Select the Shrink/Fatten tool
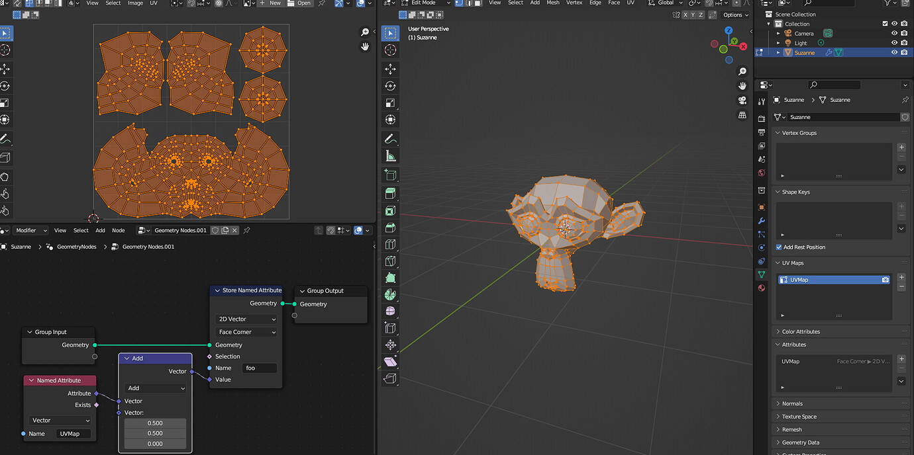Image resolution: width=914 pixels, height=455 pixels. [x=390, y=345]
